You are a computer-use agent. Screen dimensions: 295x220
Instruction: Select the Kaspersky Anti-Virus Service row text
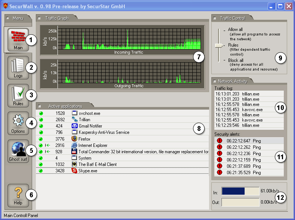pos(104,132)
